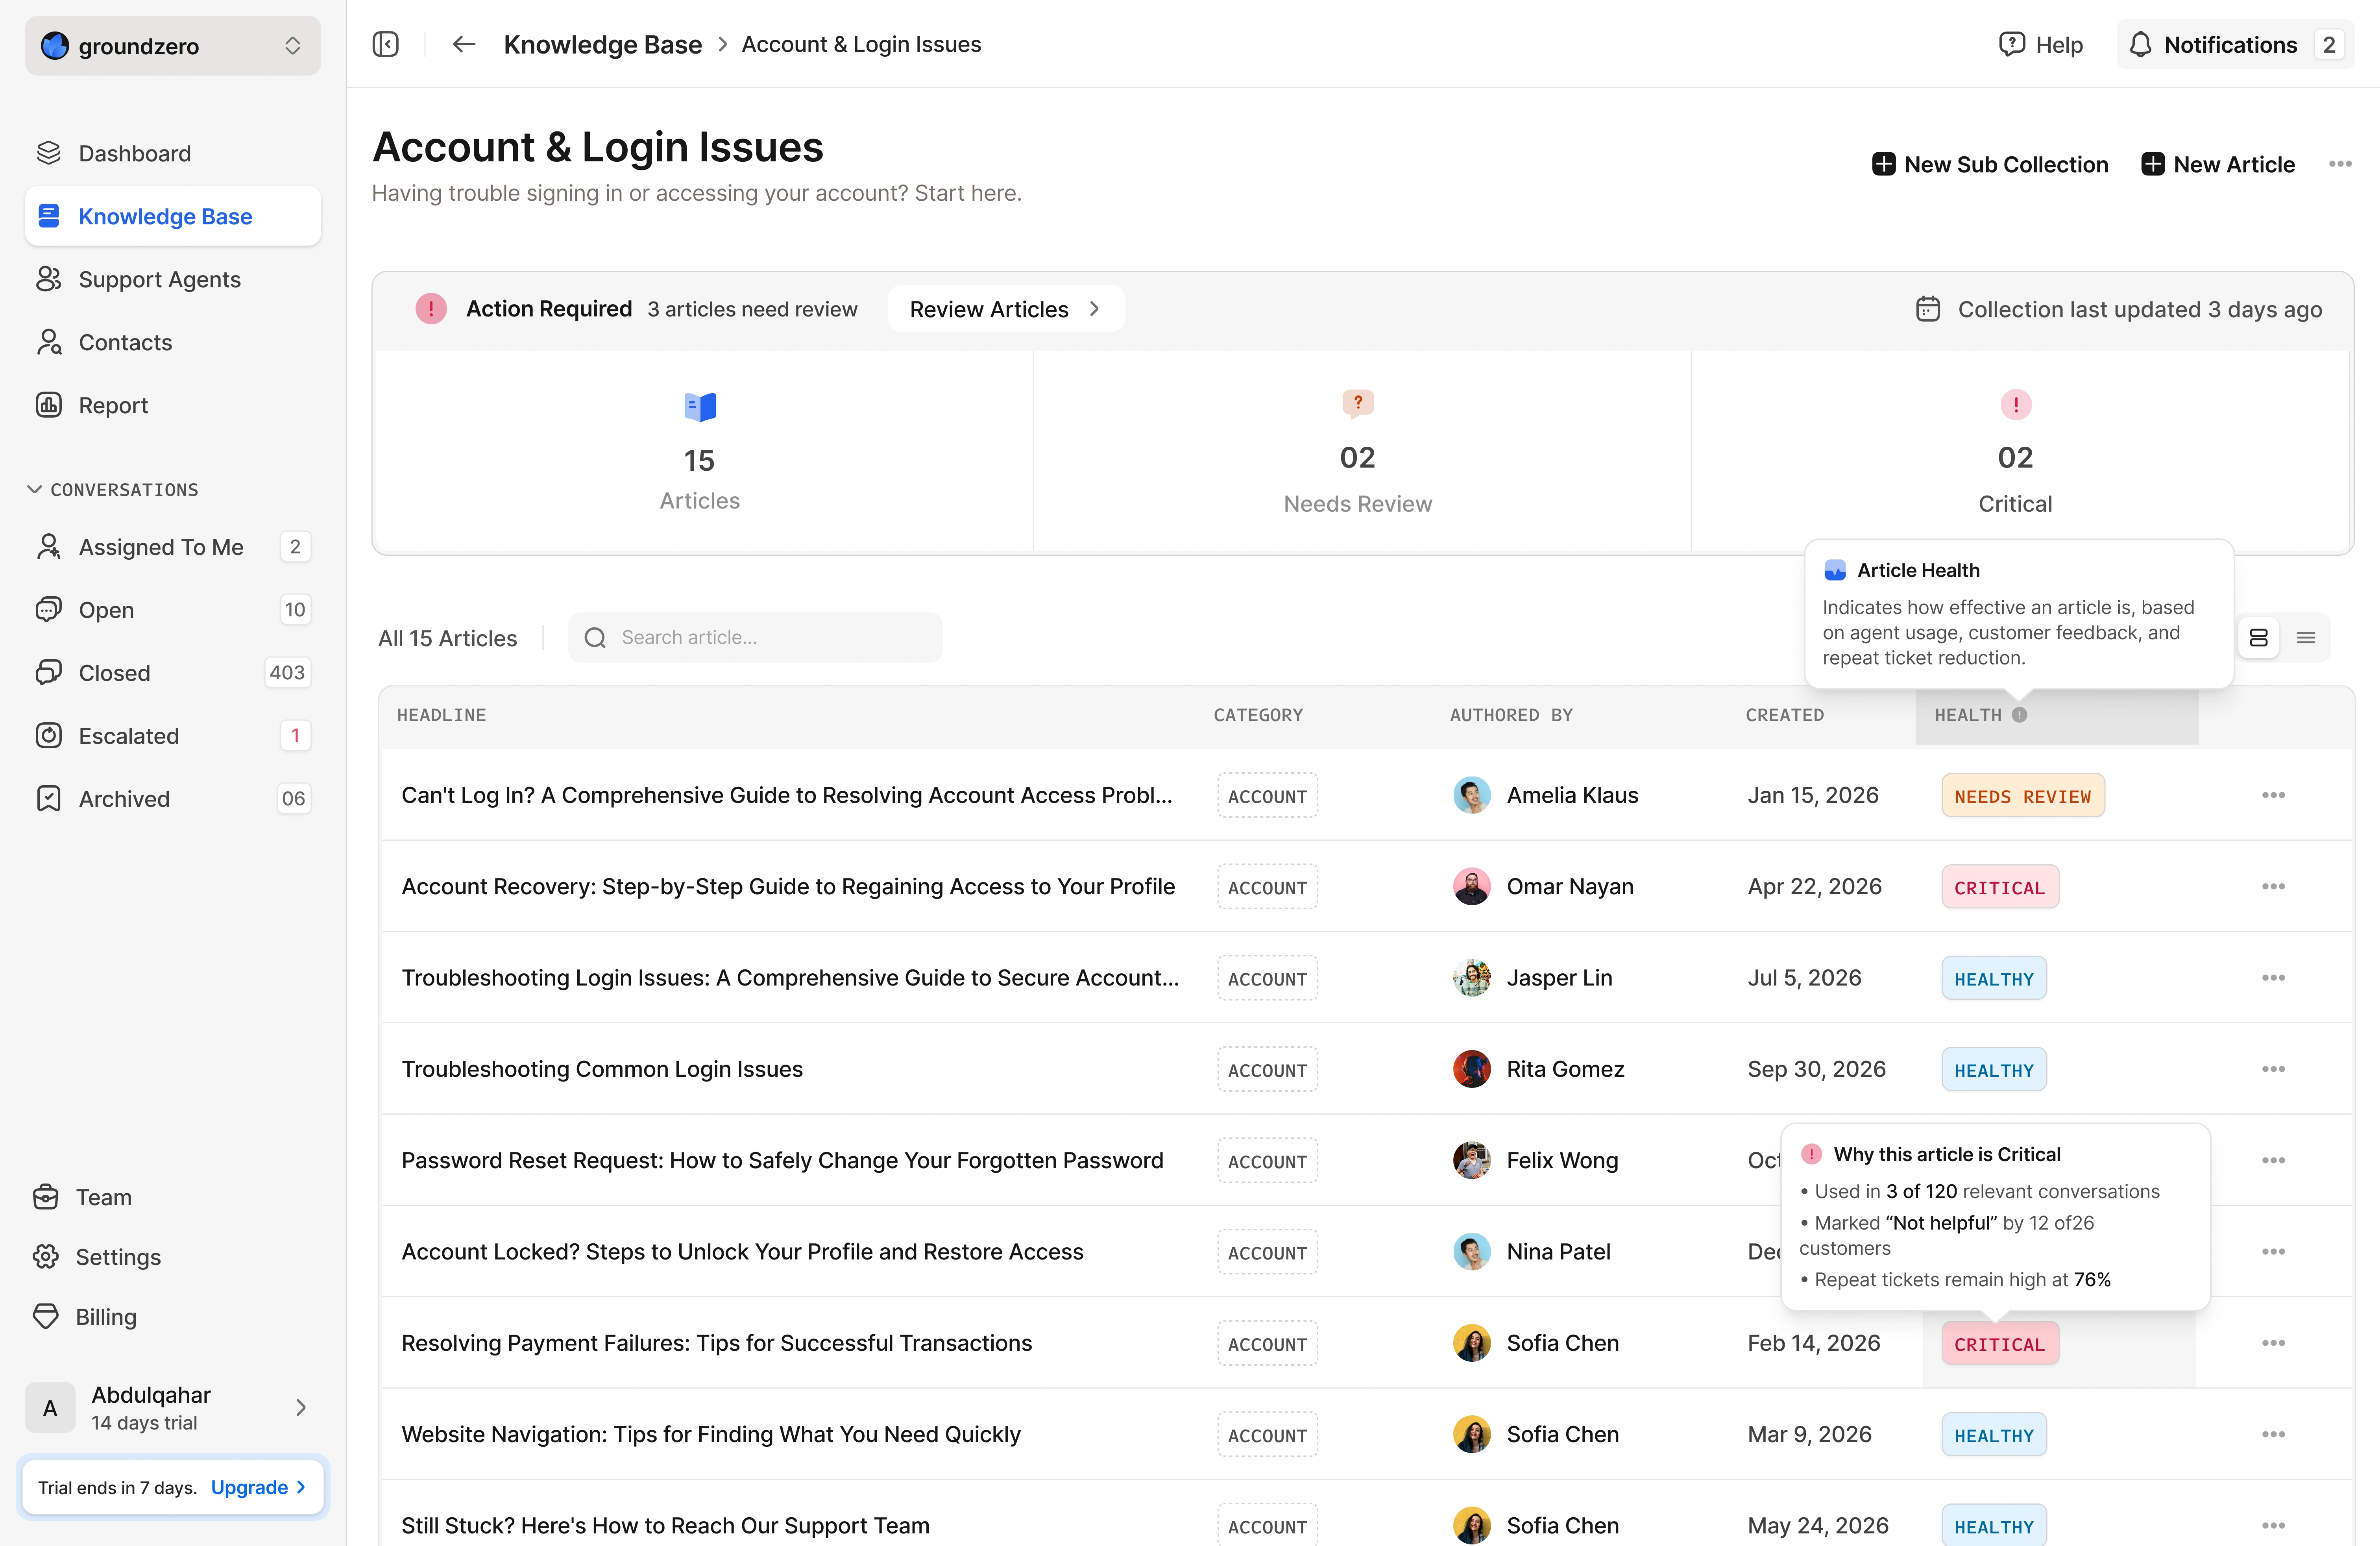Click the Health column info icon
This screenshot has width=2380, height=1546.
(x=2019, y=715)
